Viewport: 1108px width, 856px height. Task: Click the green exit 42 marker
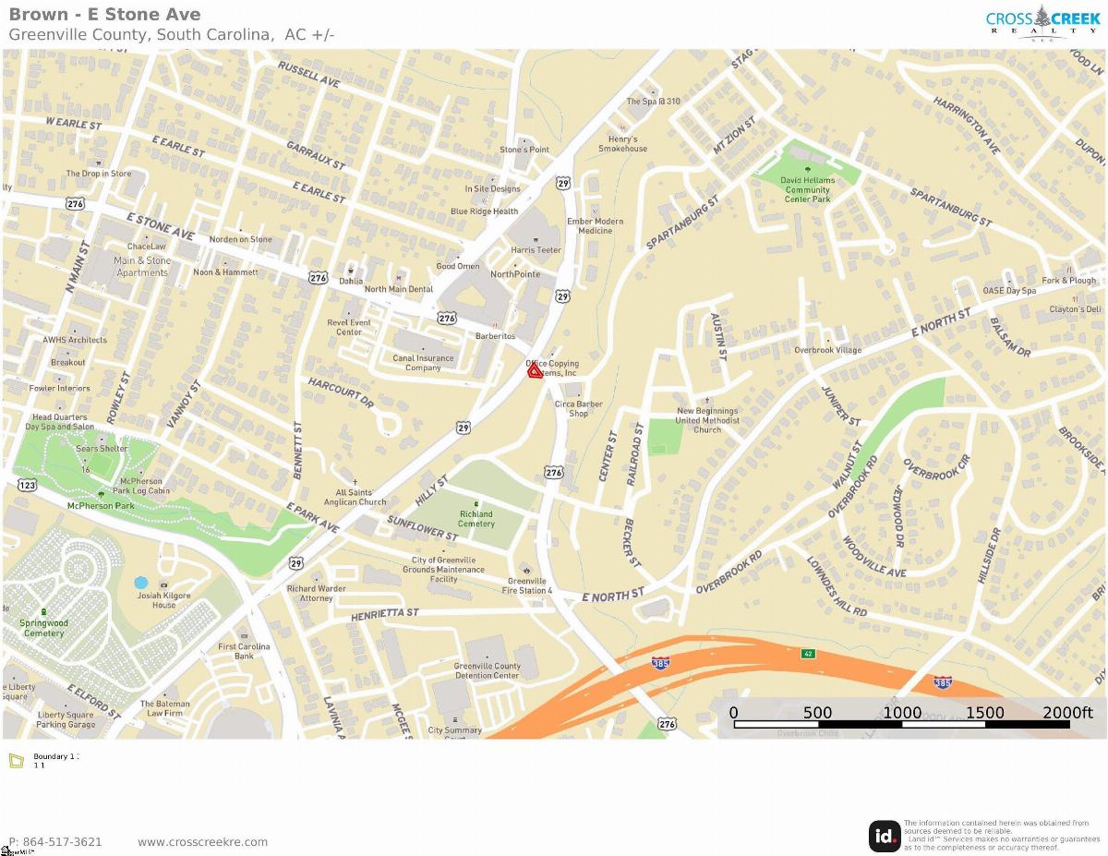click(x=807, y=654)
